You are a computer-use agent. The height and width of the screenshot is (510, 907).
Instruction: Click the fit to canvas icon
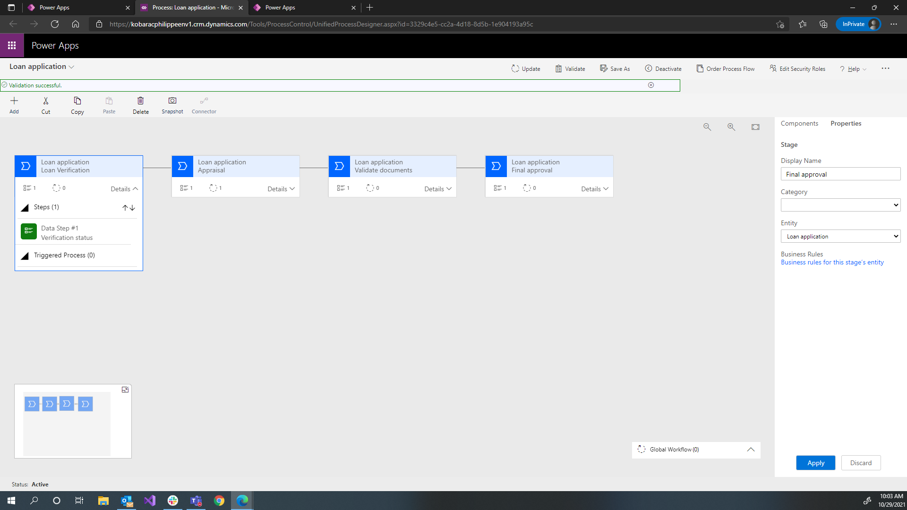tap(755, 127)
